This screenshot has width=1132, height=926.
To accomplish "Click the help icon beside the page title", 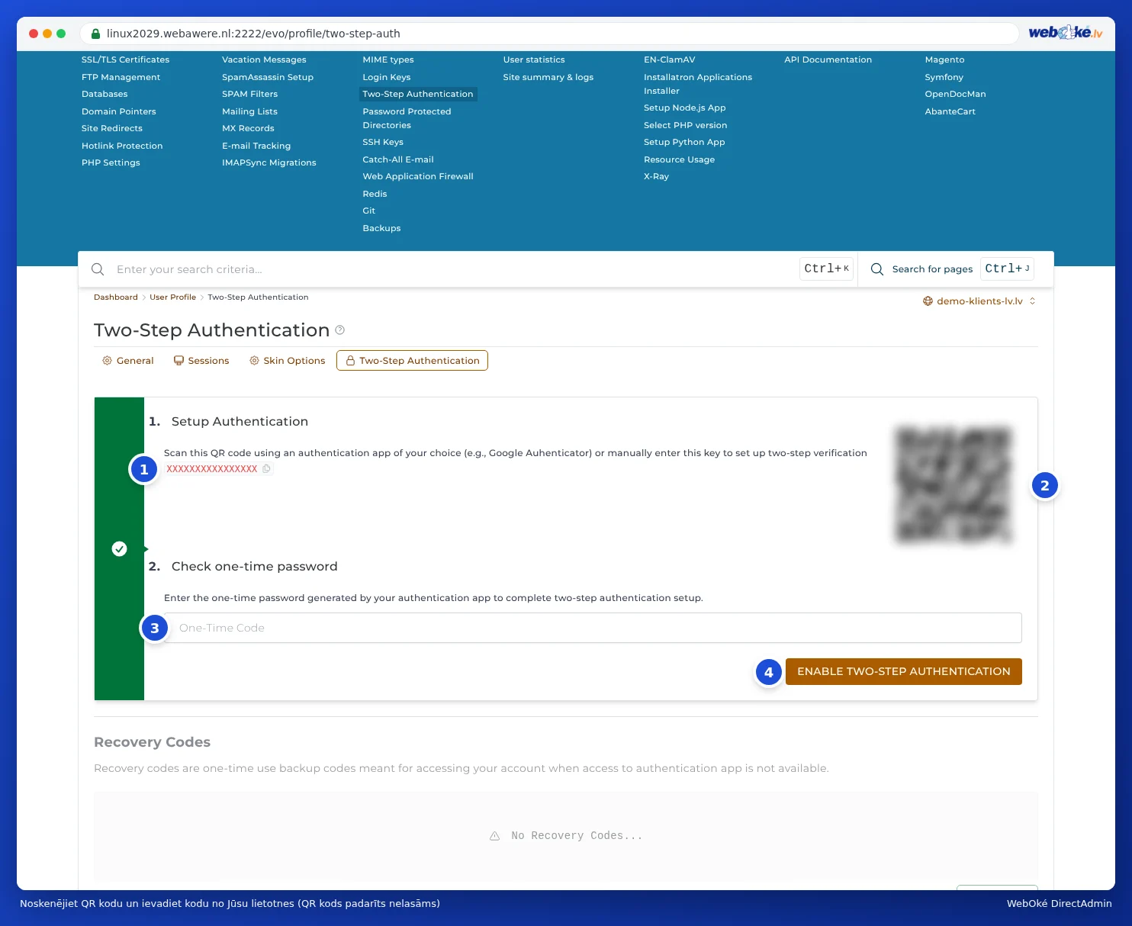I will 340,330.
